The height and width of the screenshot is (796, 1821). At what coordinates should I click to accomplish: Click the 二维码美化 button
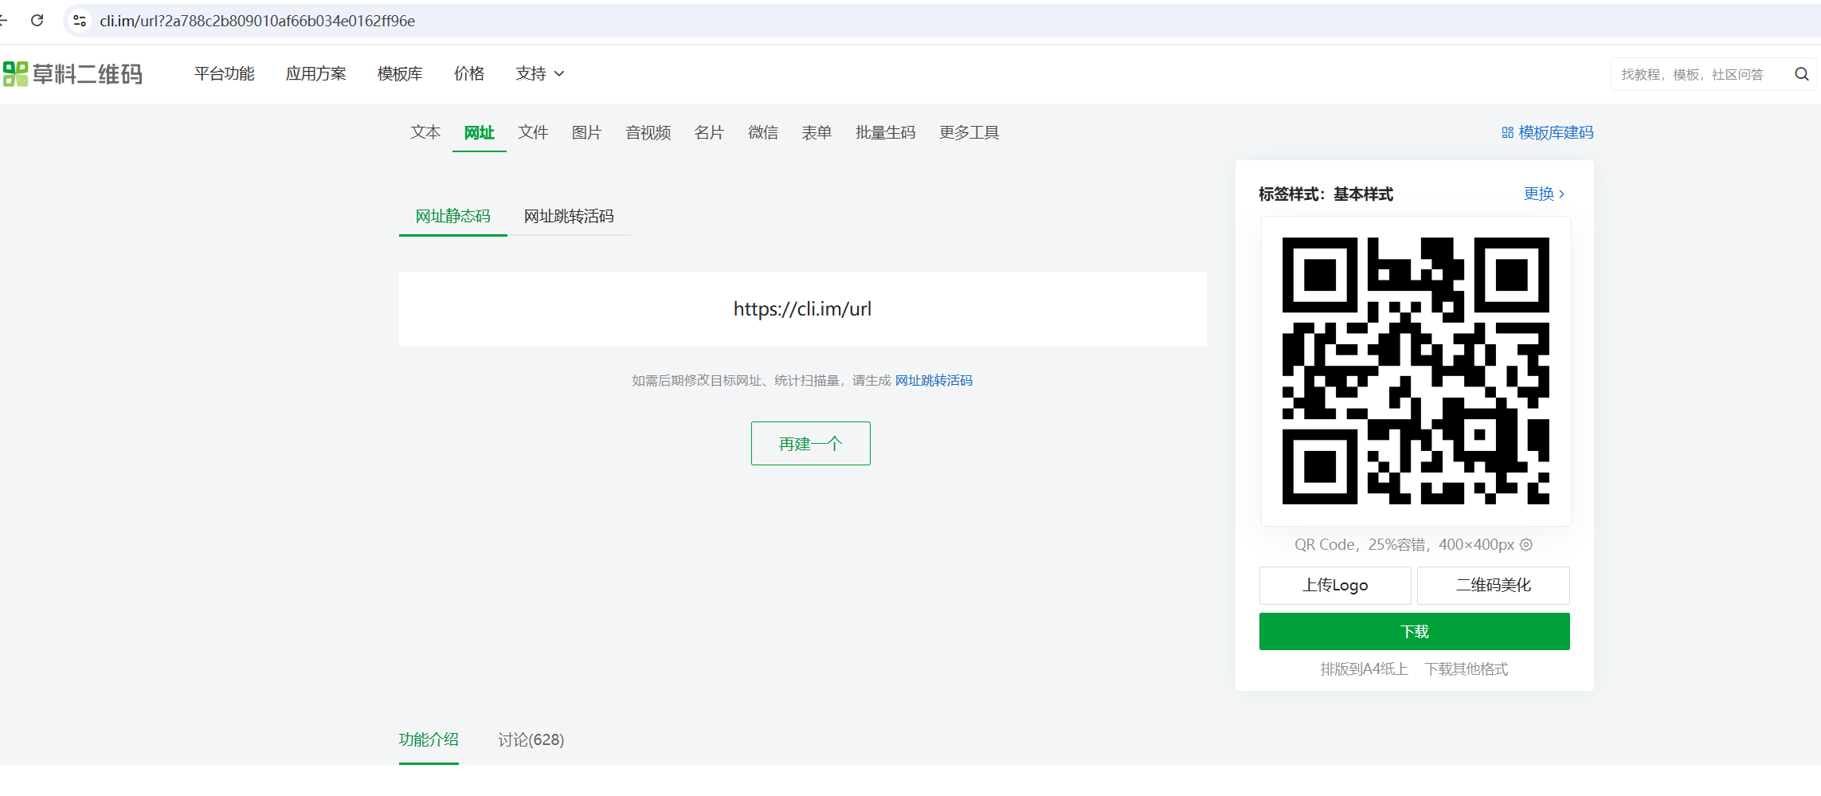[x=1494, y=586]
